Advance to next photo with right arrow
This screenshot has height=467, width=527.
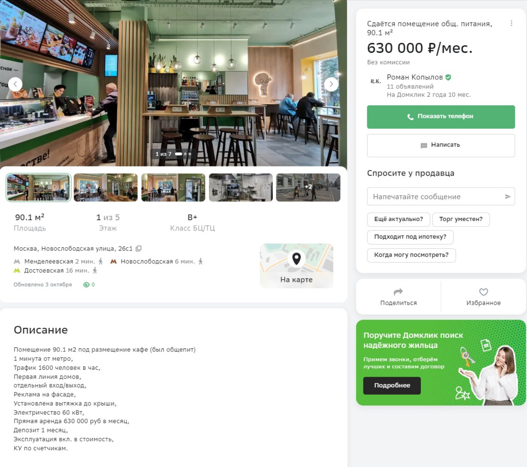pyautogui.click(x=331, y=84)
